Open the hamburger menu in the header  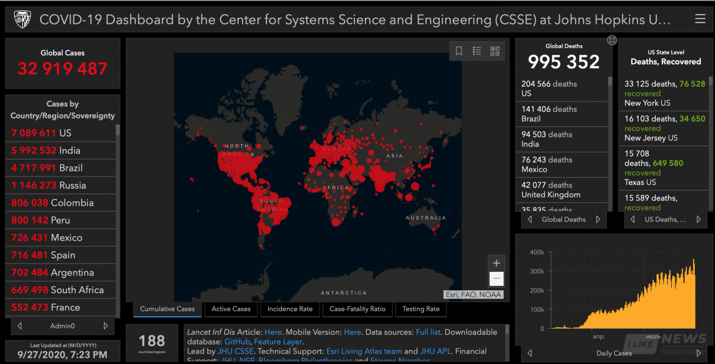tap(700, 20)
